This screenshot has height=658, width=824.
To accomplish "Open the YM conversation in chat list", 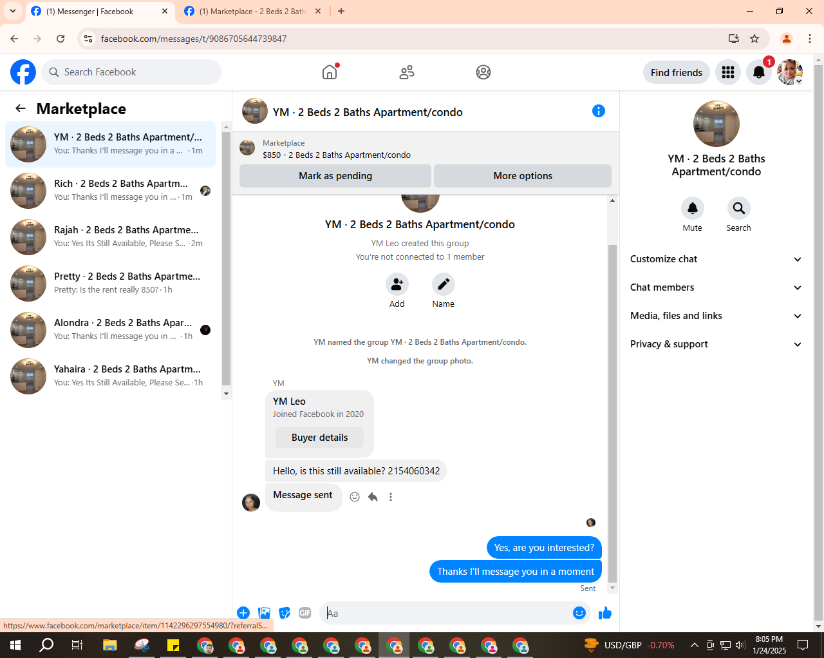I will pyautogui.click(x=111, y=144).
